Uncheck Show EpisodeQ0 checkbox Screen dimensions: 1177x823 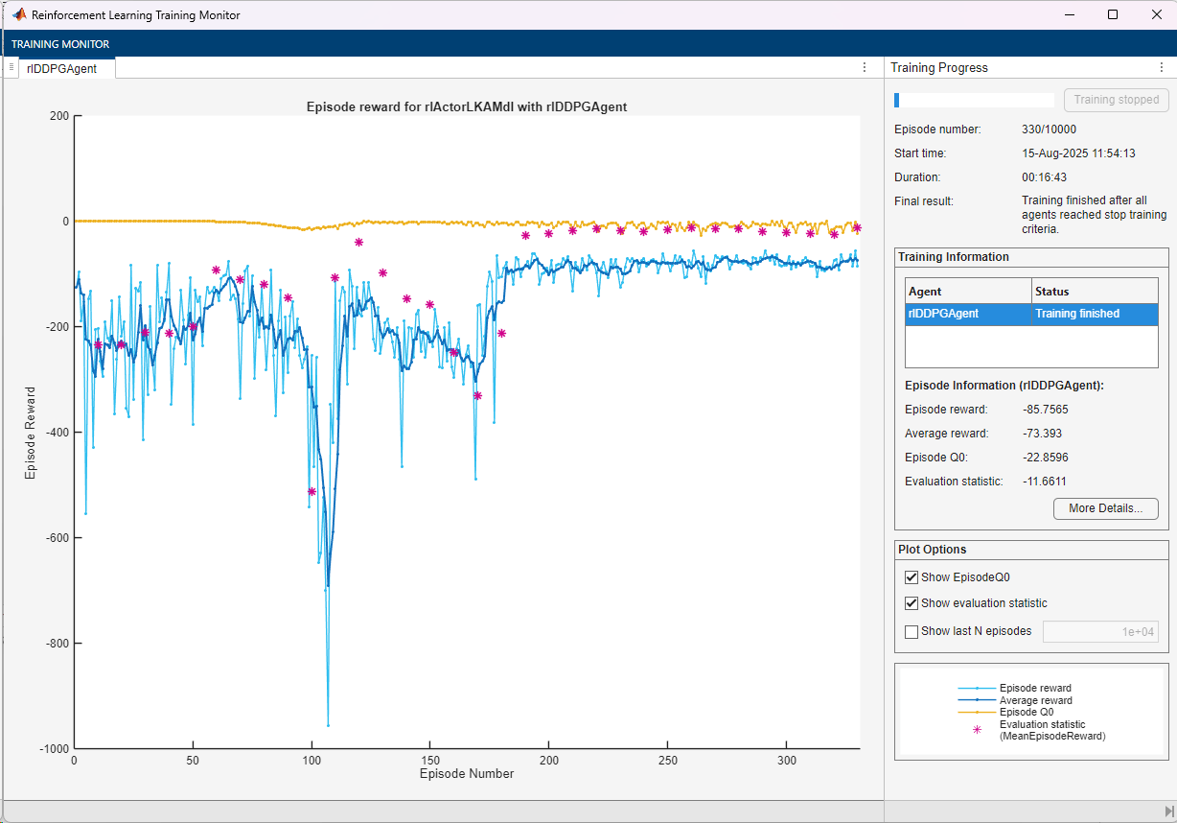click(912, 577)
